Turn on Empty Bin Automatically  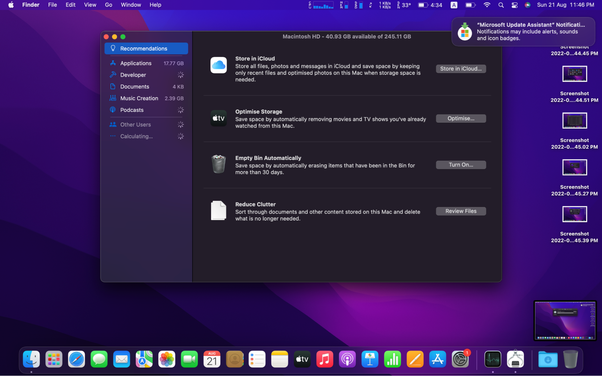point(460,165)
